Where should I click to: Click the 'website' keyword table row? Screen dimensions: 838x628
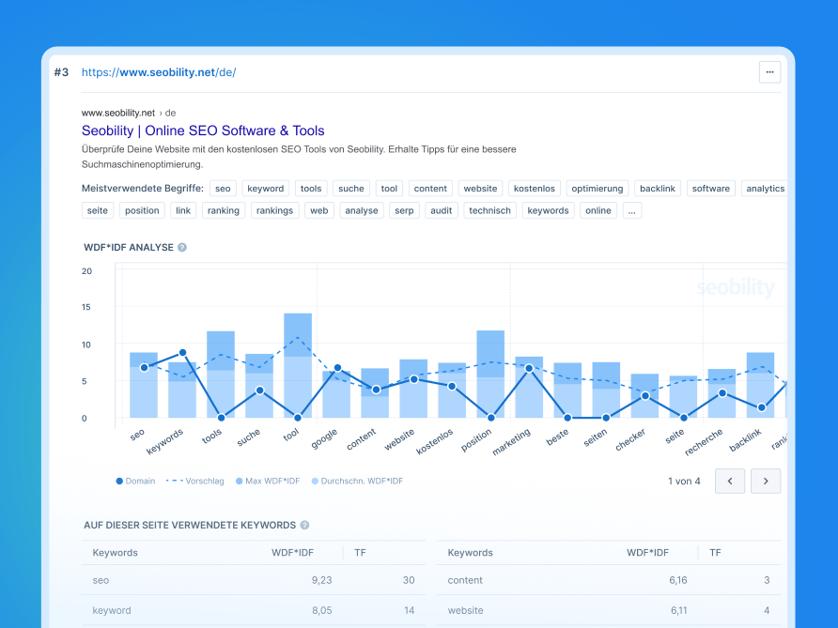click(x=609, y=610)
